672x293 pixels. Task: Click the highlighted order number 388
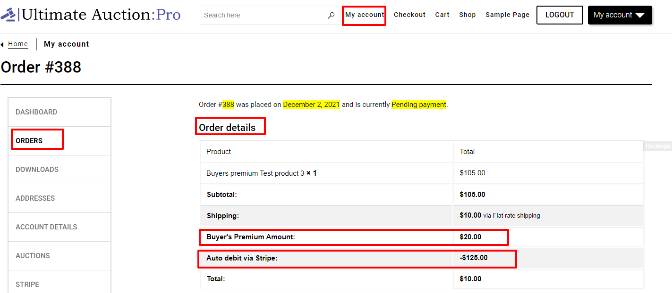pyautogui.click(x=228, y=105)
